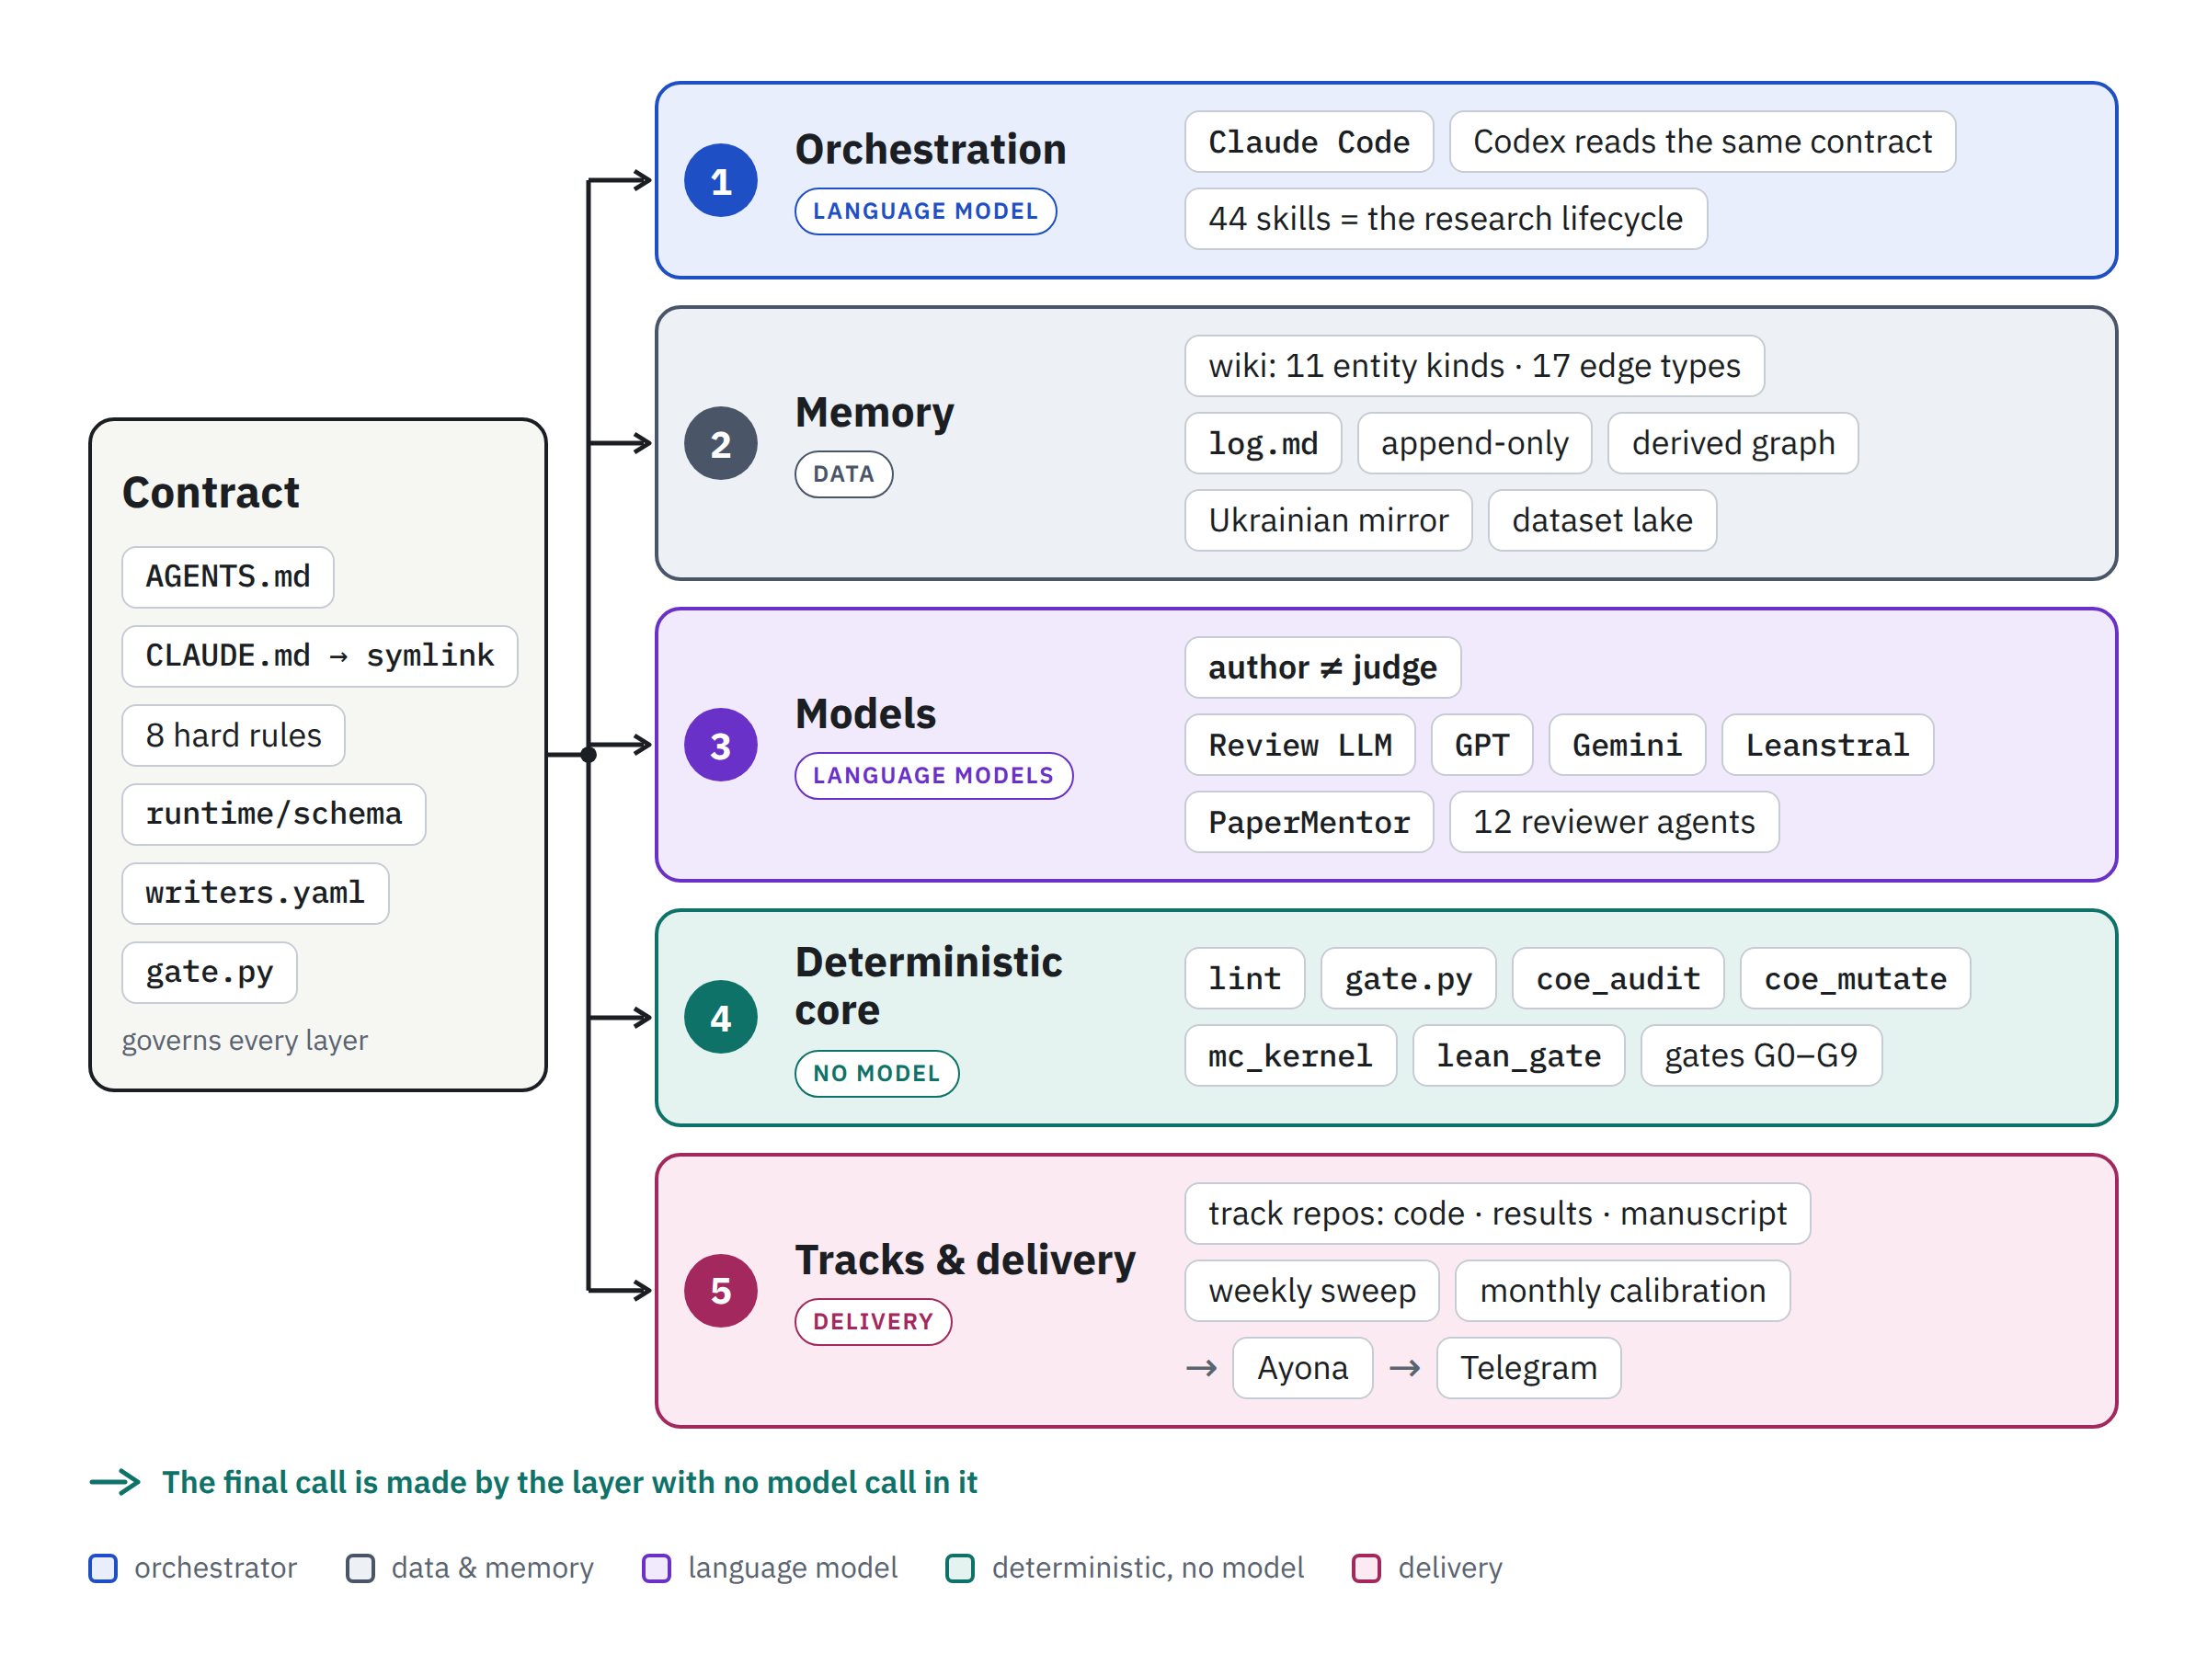Select the CLAUDE.md → symlink chip
Image resolution: width=2207 pixels, height=1653 pixels.
pos(319,656)
